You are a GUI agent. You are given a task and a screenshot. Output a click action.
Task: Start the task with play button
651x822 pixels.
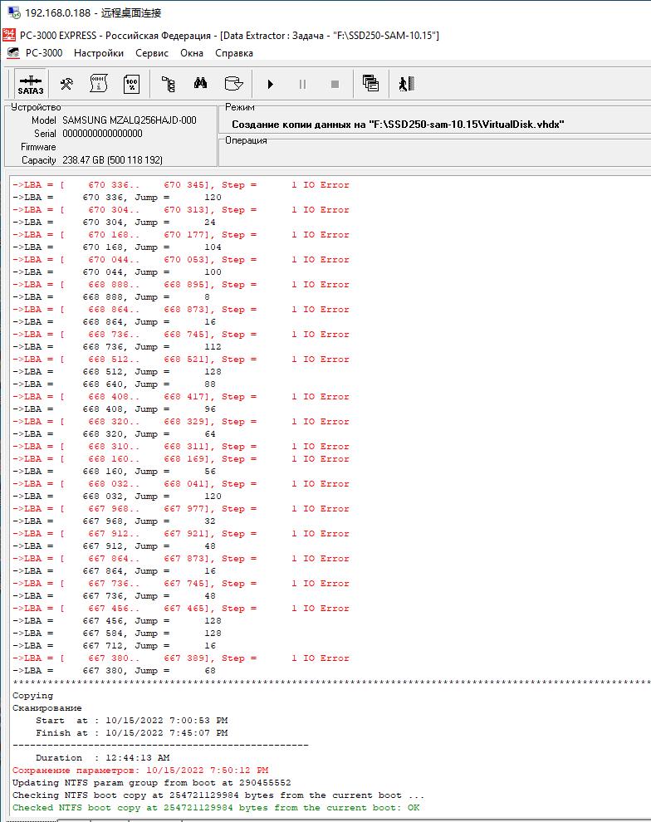(271, 84)
